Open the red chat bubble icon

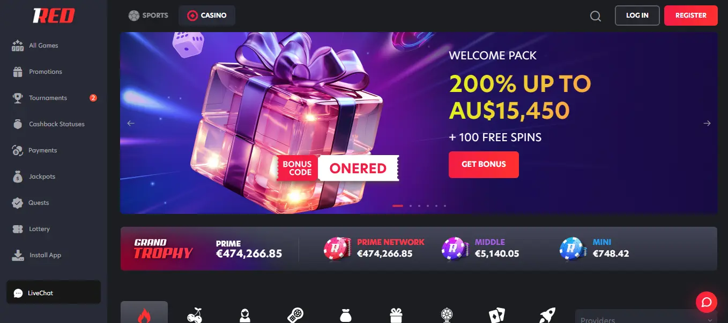[x=706, y=302]
